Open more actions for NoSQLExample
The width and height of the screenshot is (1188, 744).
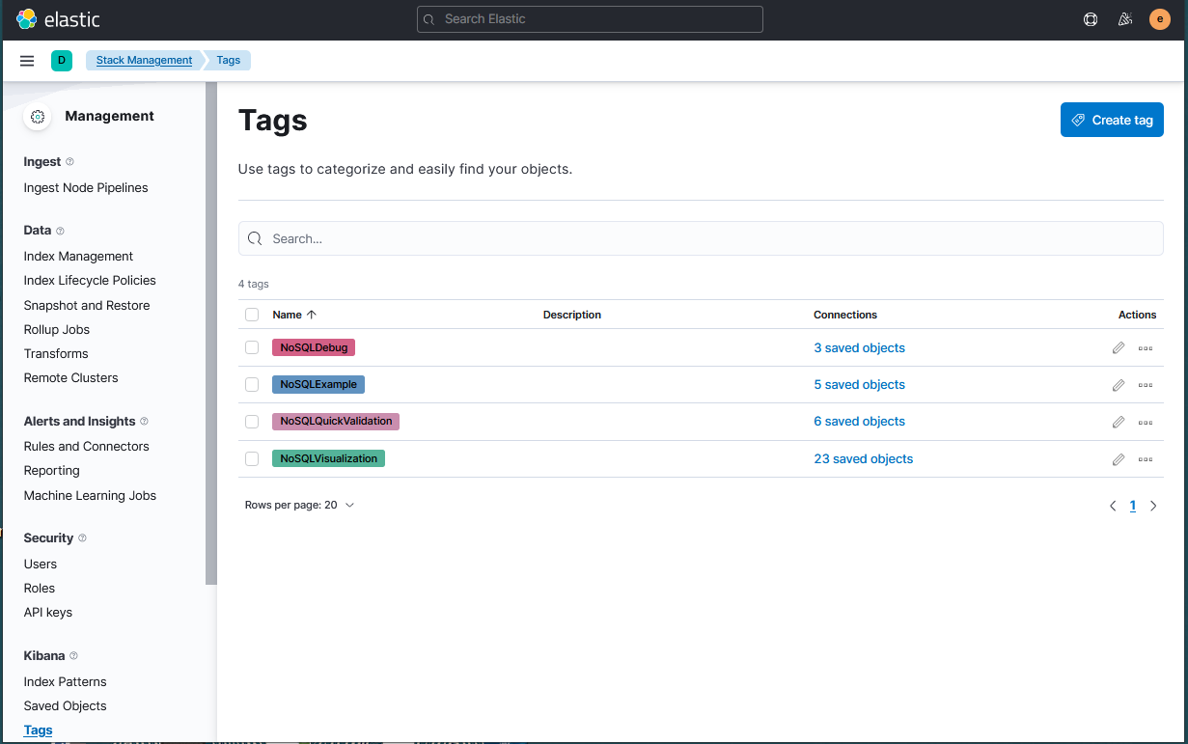[x=1146, y=385]
